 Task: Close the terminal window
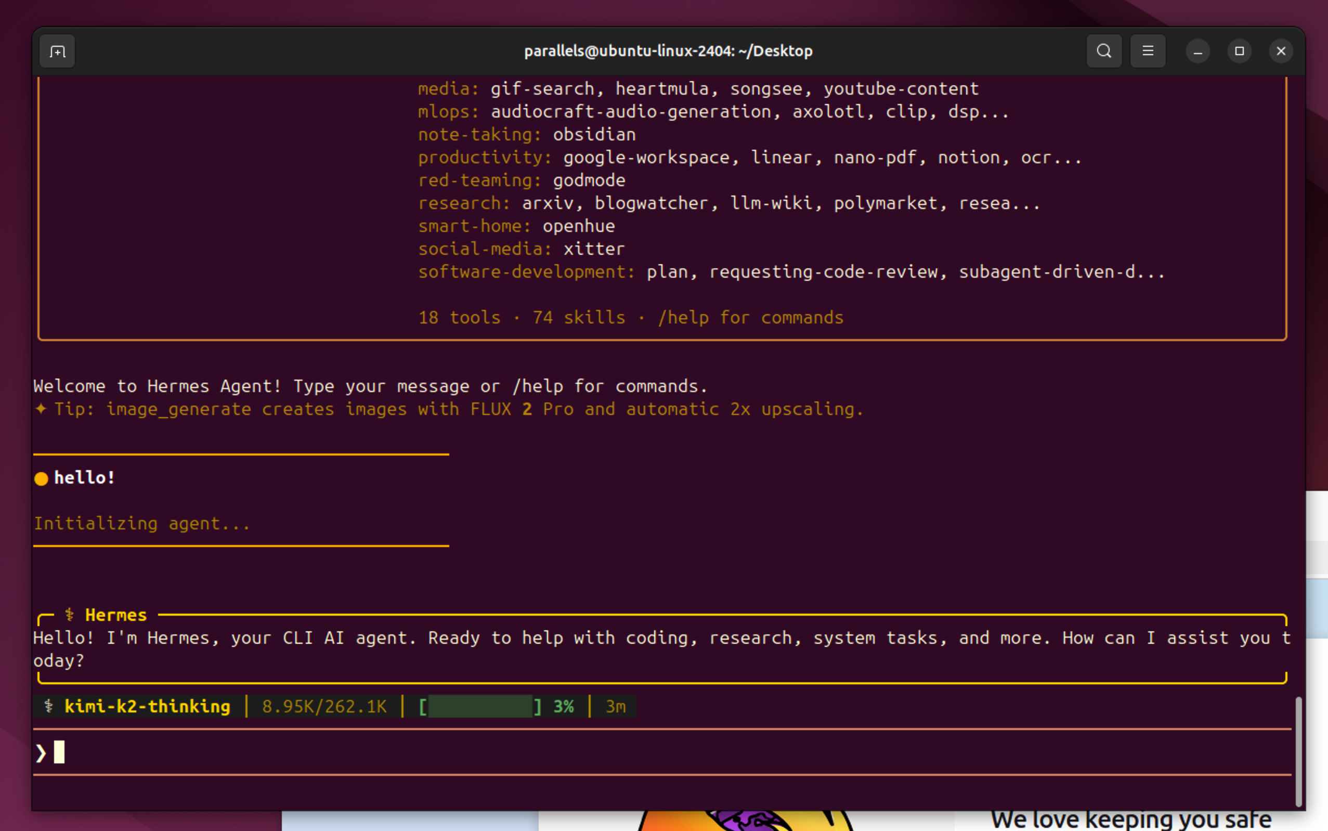coord(1281,51)
